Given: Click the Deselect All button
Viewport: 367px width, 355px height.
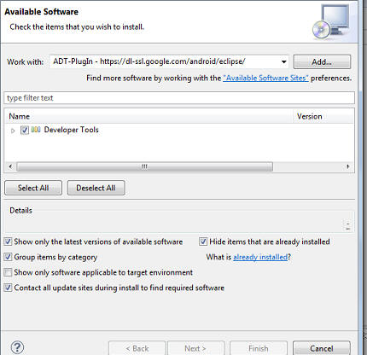Looking at the screenshot, I should tap(96, 188).
